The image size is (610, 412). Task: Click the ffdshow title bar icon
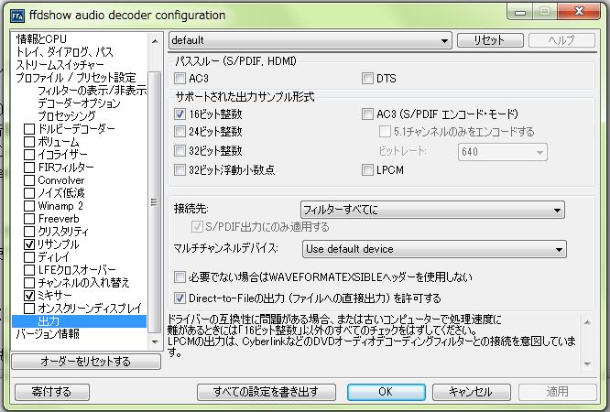[x=17, y=16]
